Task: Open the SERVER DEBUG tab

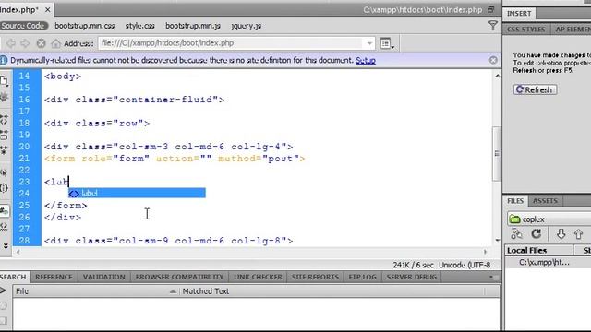Action: (x=411, y=277)
